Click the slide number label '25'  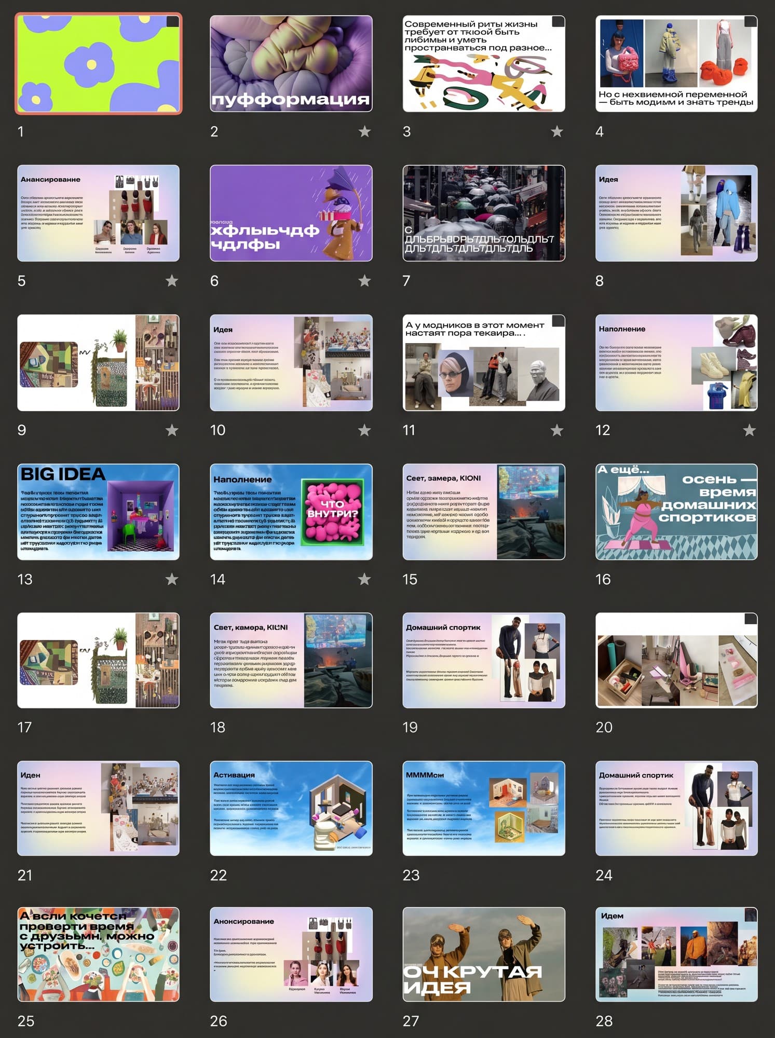coord(26,1021)
